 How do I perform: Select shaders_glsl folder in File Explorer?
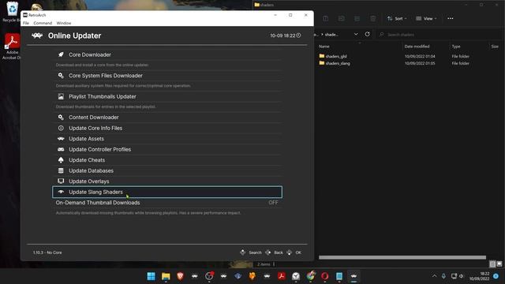333,56
